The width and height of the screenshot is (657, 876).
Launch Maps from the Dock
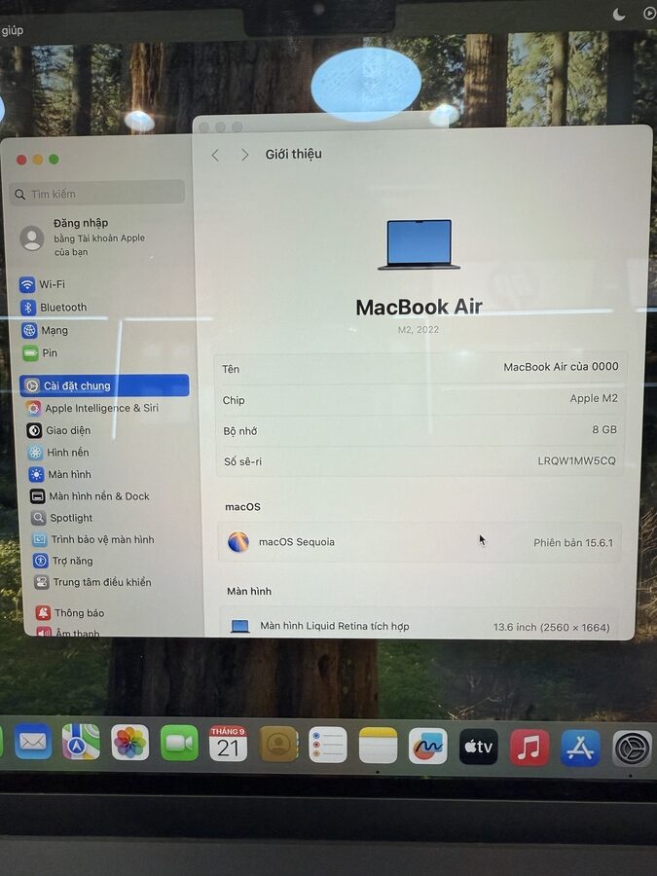(x=81, y=742)
